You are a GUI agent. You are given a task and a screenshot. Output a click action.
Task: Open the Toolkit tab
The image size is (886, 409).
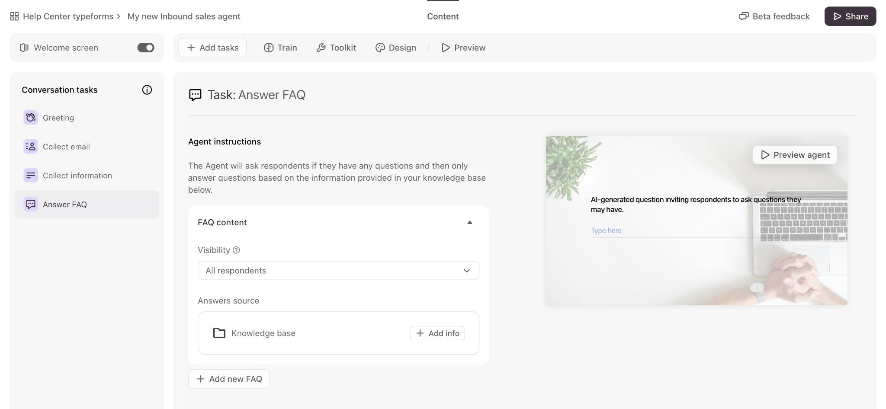[x=336, y=48]
